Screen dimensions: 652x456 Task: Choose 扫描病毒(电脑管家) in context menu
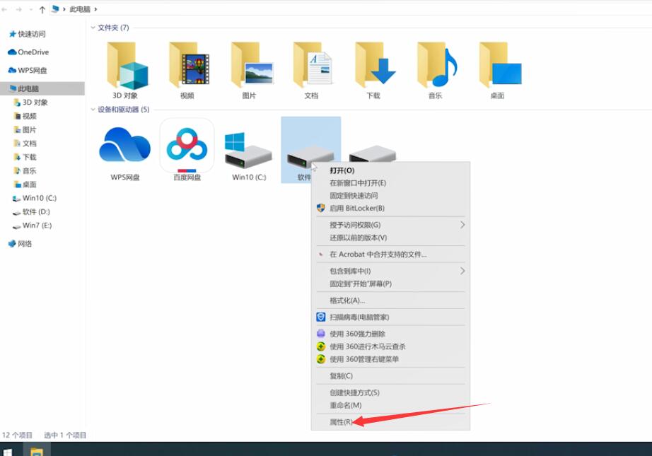(x=390, y=317)
